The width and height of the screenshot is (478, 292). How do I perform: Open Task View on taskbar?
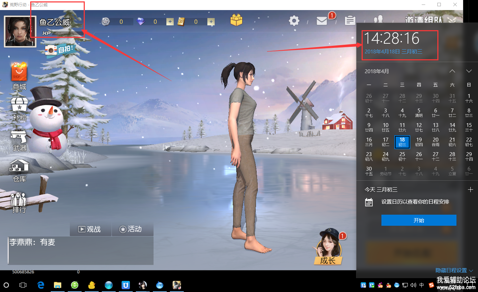[x=23, y=285]
